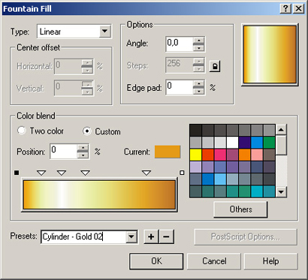
Task: Click the Edge pad input field
Action: point(180,87)
